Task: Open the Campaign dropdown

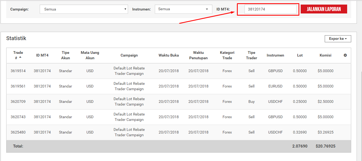Action: [84, 9]
